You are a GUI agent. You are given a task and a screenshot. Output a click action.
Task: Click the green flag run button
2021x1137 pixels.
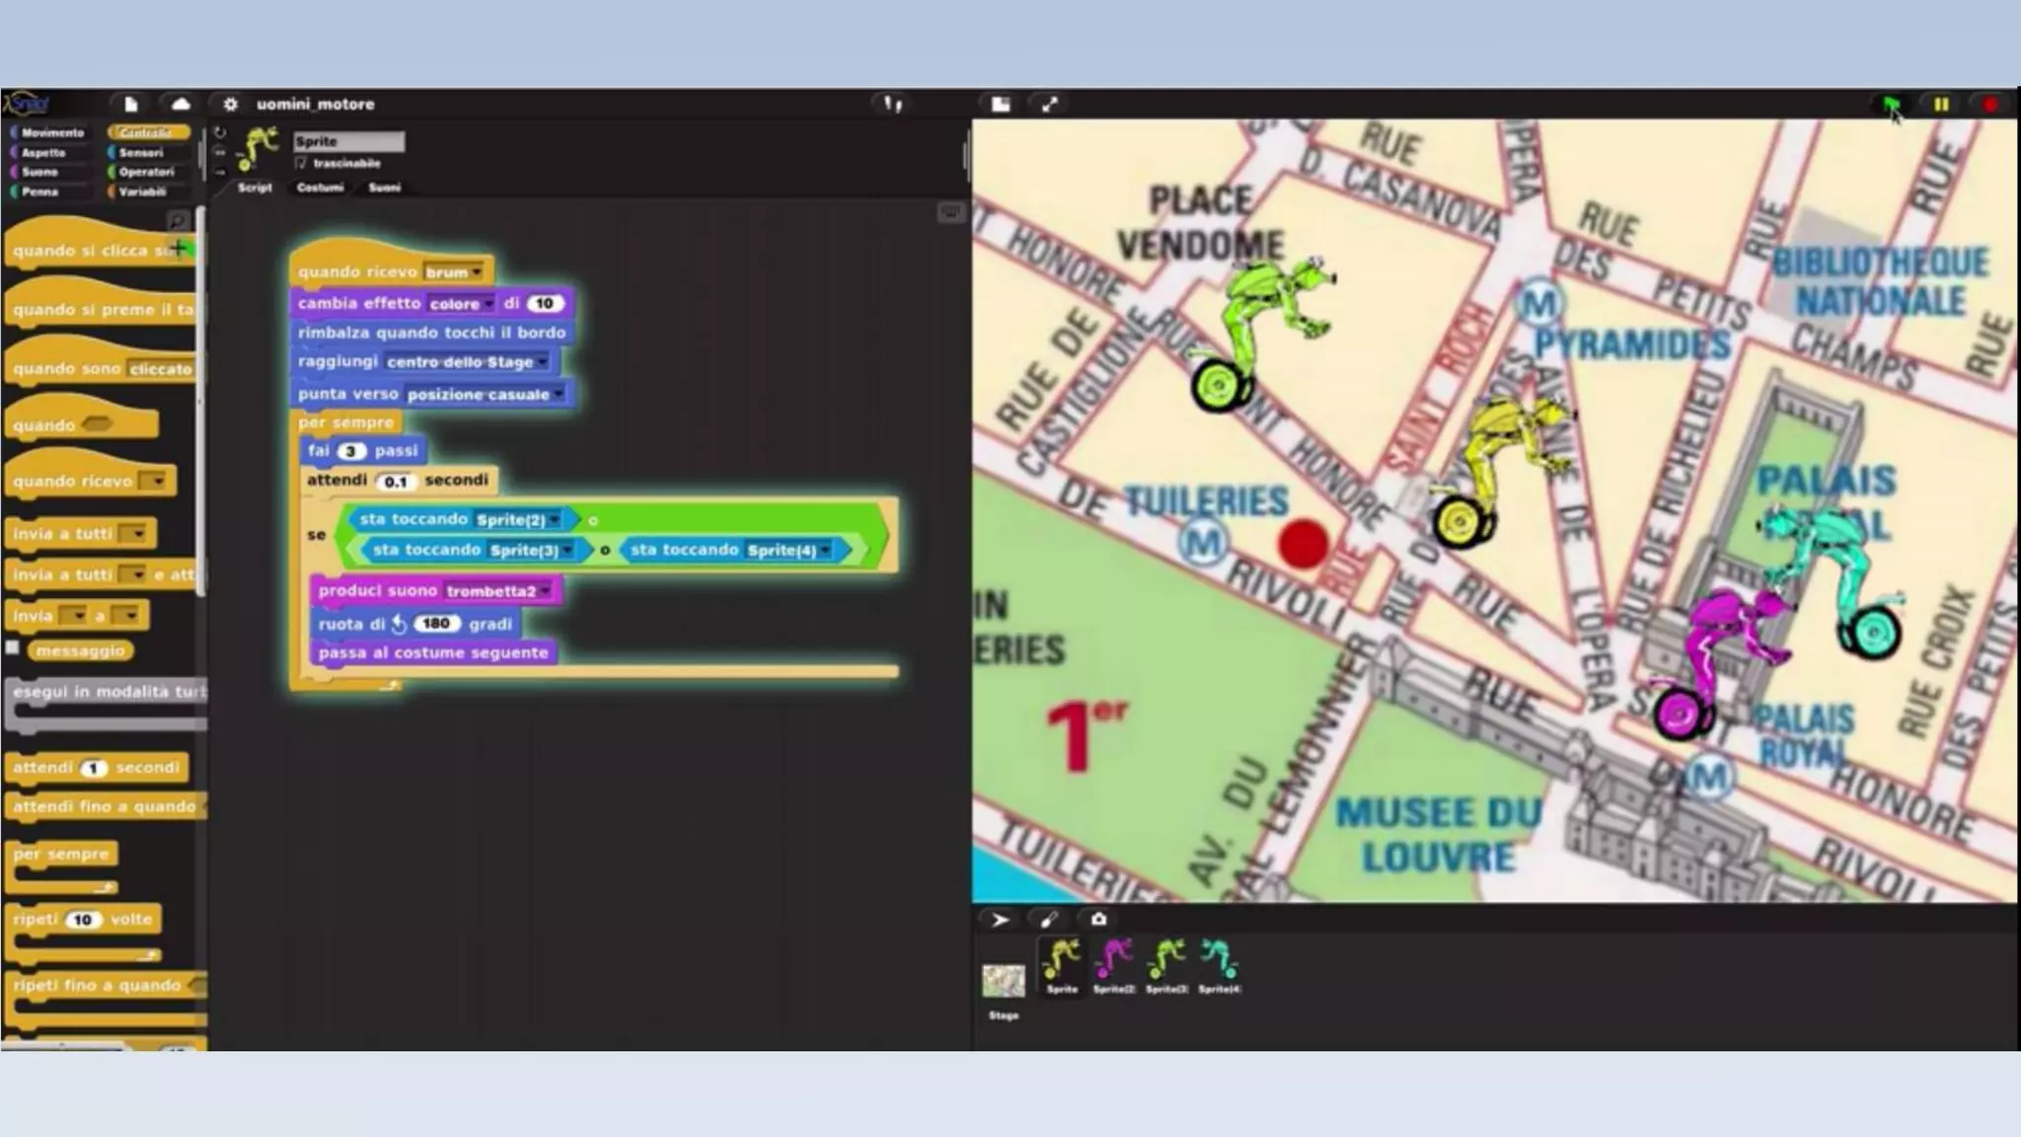click(1891, 104)
